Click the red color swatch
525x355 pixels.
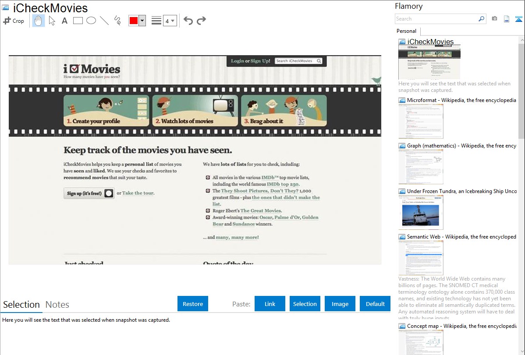click(x=134, y=21)
